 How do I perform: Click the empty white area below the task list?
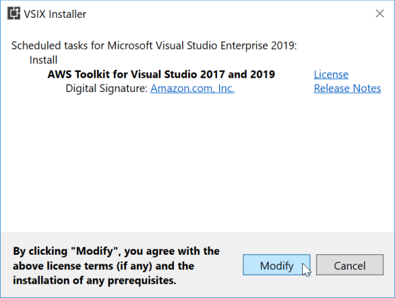click(x=197, y=163)
